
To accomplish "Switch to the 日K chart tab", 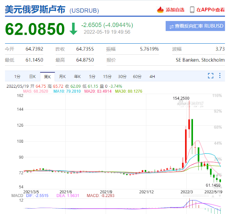I will click(x=32, y=76).
